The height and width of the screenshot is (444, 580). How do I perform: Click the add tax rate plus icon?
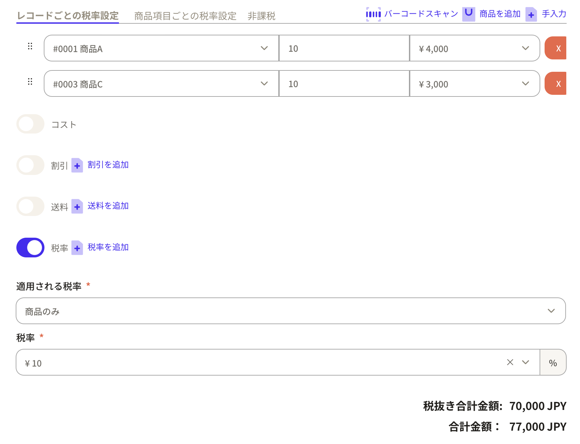[77, 248]
